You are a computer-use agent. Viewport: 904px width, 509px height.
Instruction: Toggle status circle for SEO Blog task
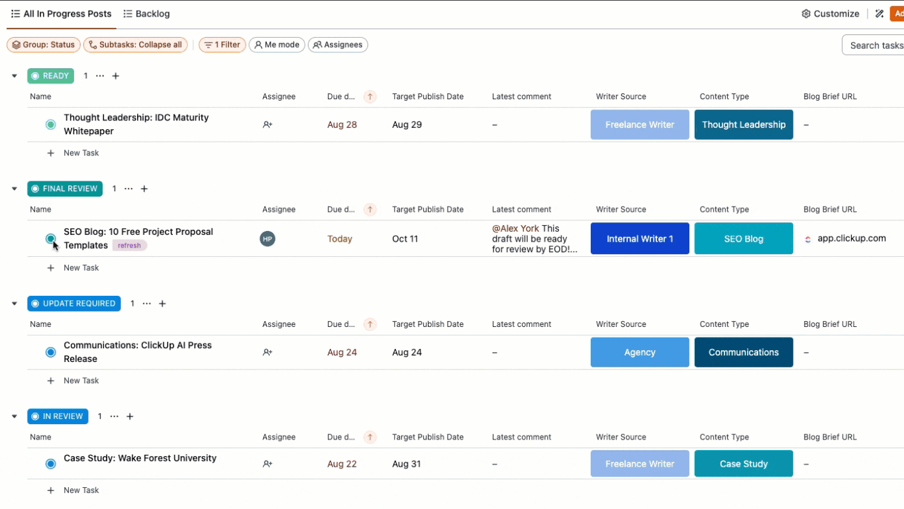click(50, 238)
